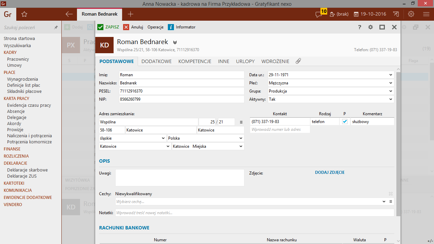Viewport: 434px width, 244px height.
Task: Pin the command search panel
Action: (56, 27)
